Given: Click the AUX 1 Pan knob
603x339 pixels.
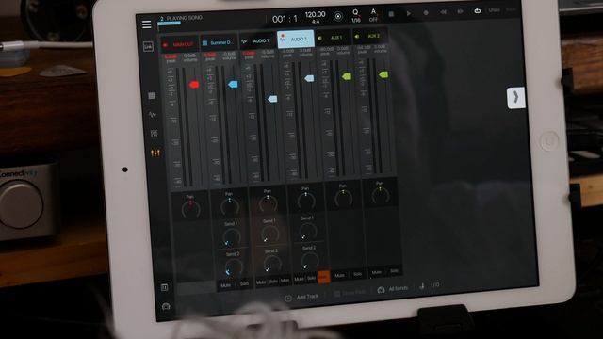Looking at the screenshot, I should [x=343, y=198].
